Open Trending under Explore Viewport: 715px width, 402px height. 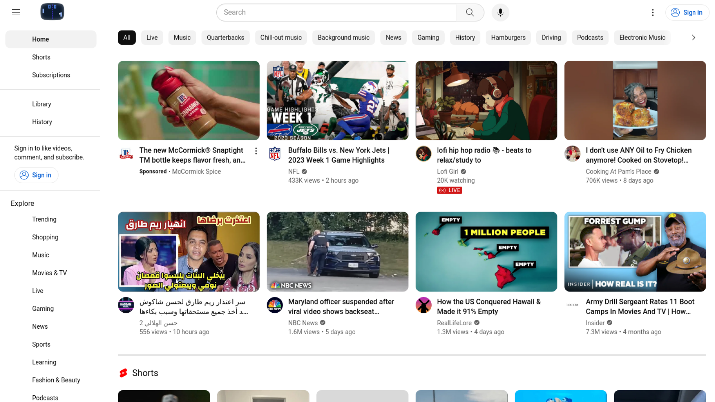[44, 219]
